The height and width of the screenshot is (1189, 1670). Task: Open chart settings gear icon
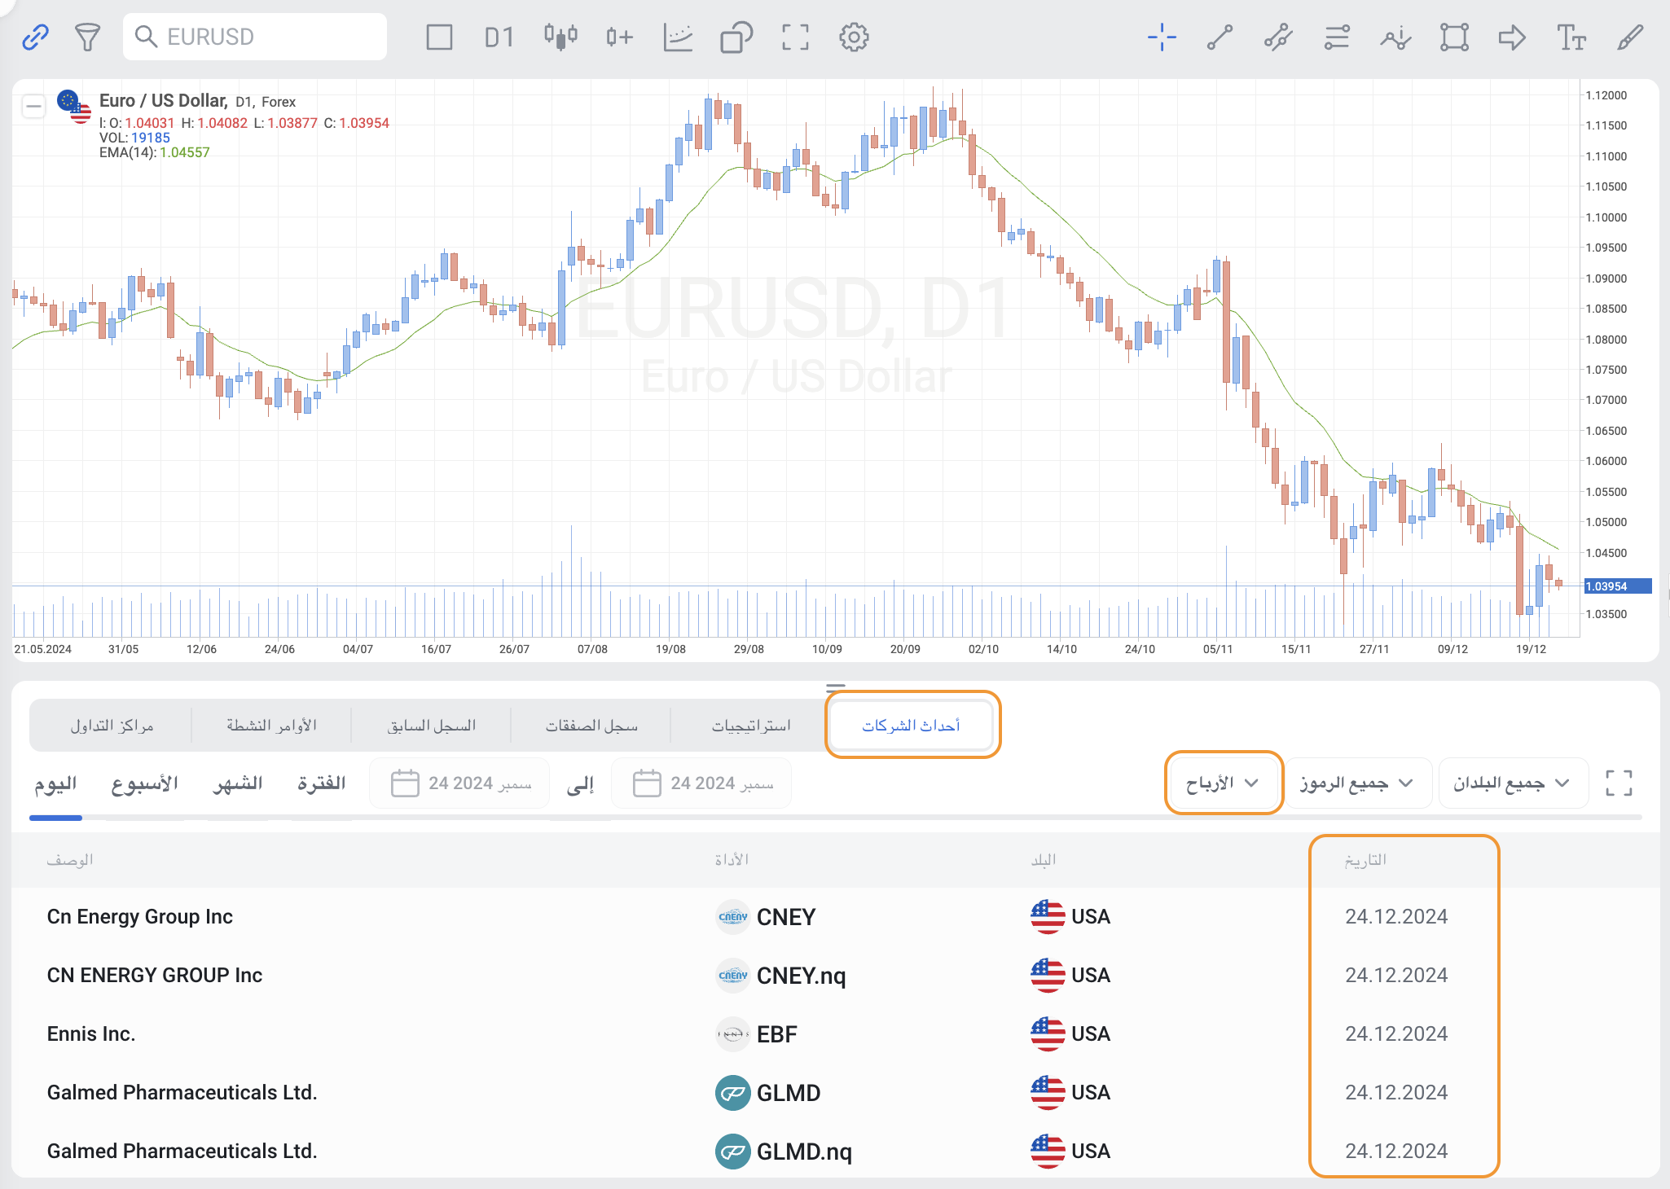(x=854, y=37)
